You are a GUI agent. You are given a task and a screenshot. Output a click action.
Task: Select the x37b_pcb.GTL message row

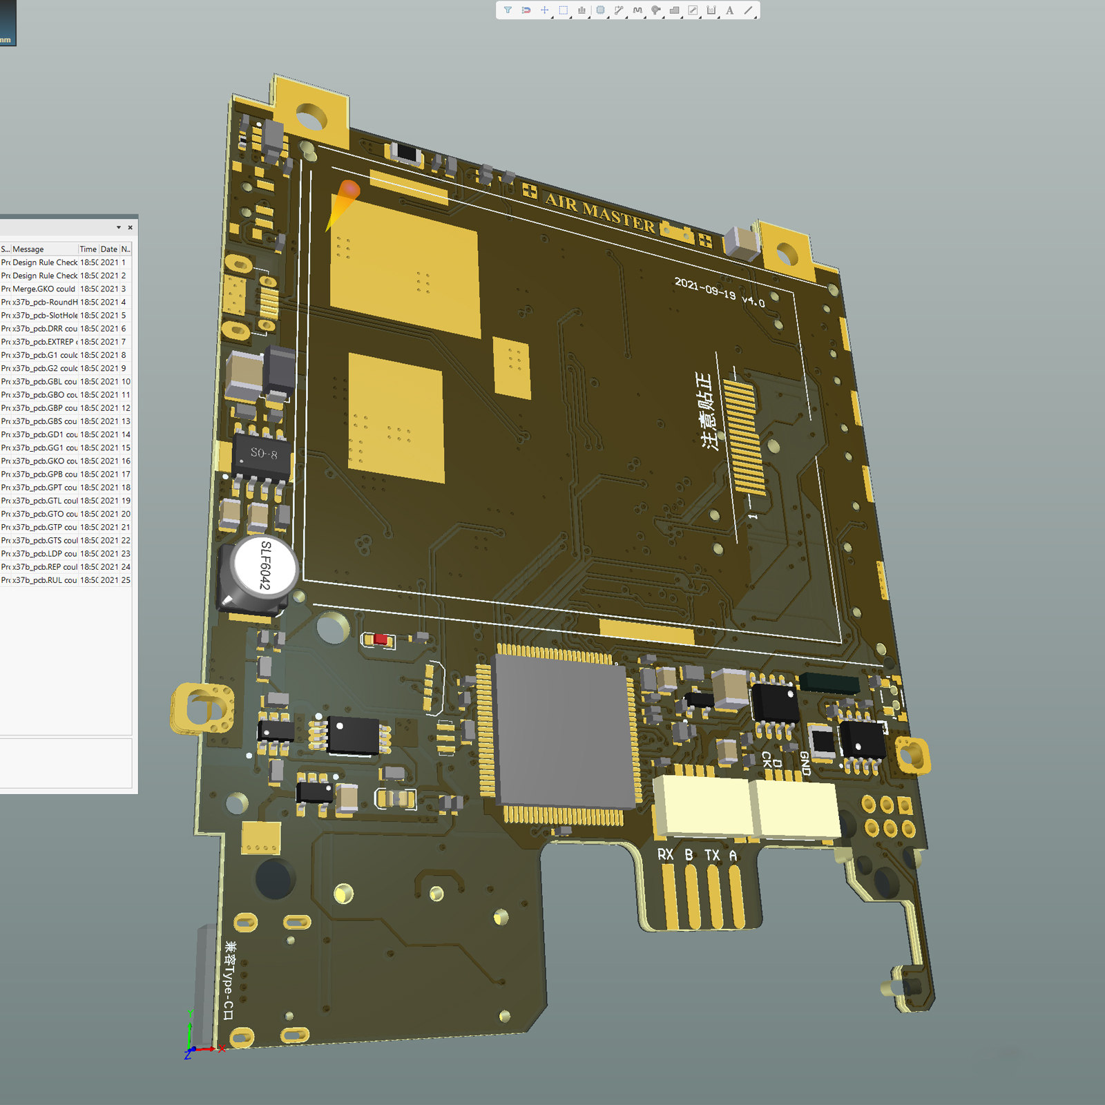click(66, 501)
